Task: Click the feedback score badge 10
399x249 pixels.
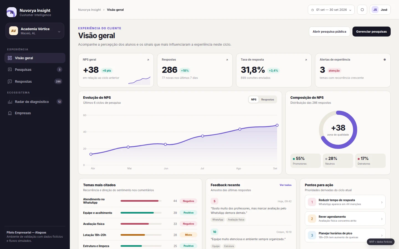Action: (214, 232)
